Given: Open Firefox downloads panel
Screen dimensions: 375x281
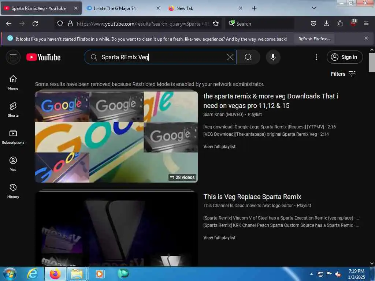Looking at the screenshot, I should [x=326, y=23].
